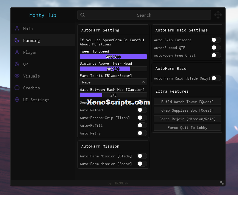Adjust the Tween Tp Speed slider
Screen dimensions: 238x204
pos(113,57)
